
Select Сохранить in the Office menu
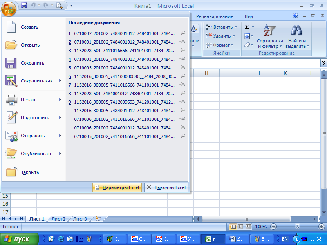[x=33, y=63]
